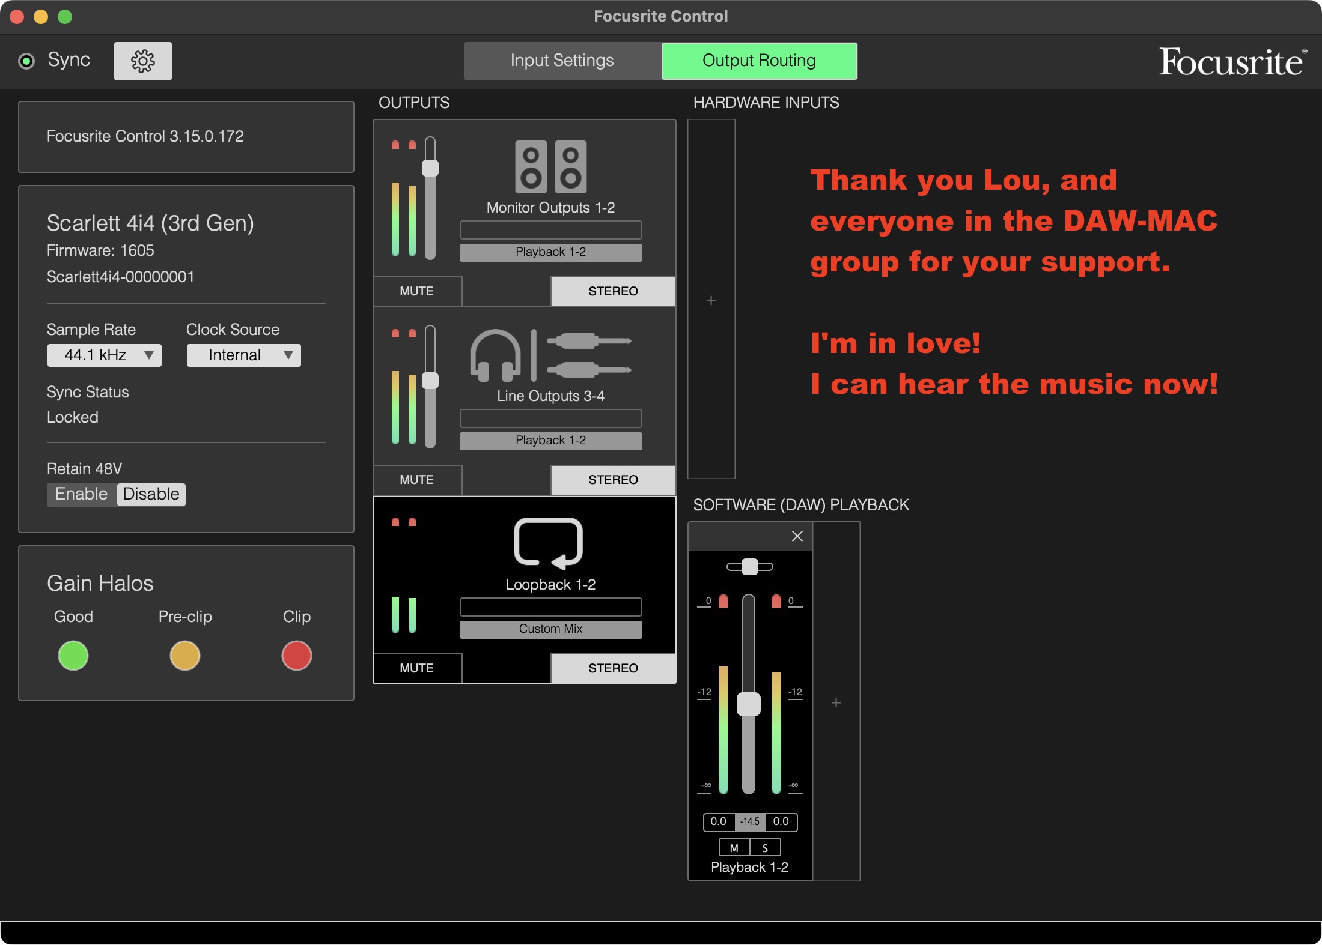Screen dimensions: 1322x945
Task: Click the Playback 1-2 pan slider
Action: [749, 567]
